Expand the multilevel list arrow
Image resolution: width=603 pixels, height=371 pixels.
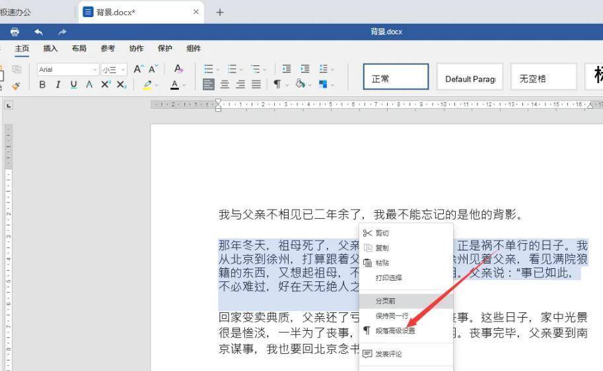(265, 70)
